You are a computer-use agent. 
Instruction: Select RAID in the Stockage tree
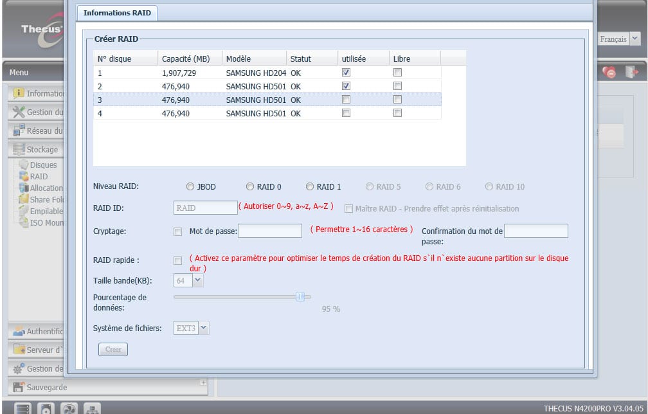tap(39, 176)
